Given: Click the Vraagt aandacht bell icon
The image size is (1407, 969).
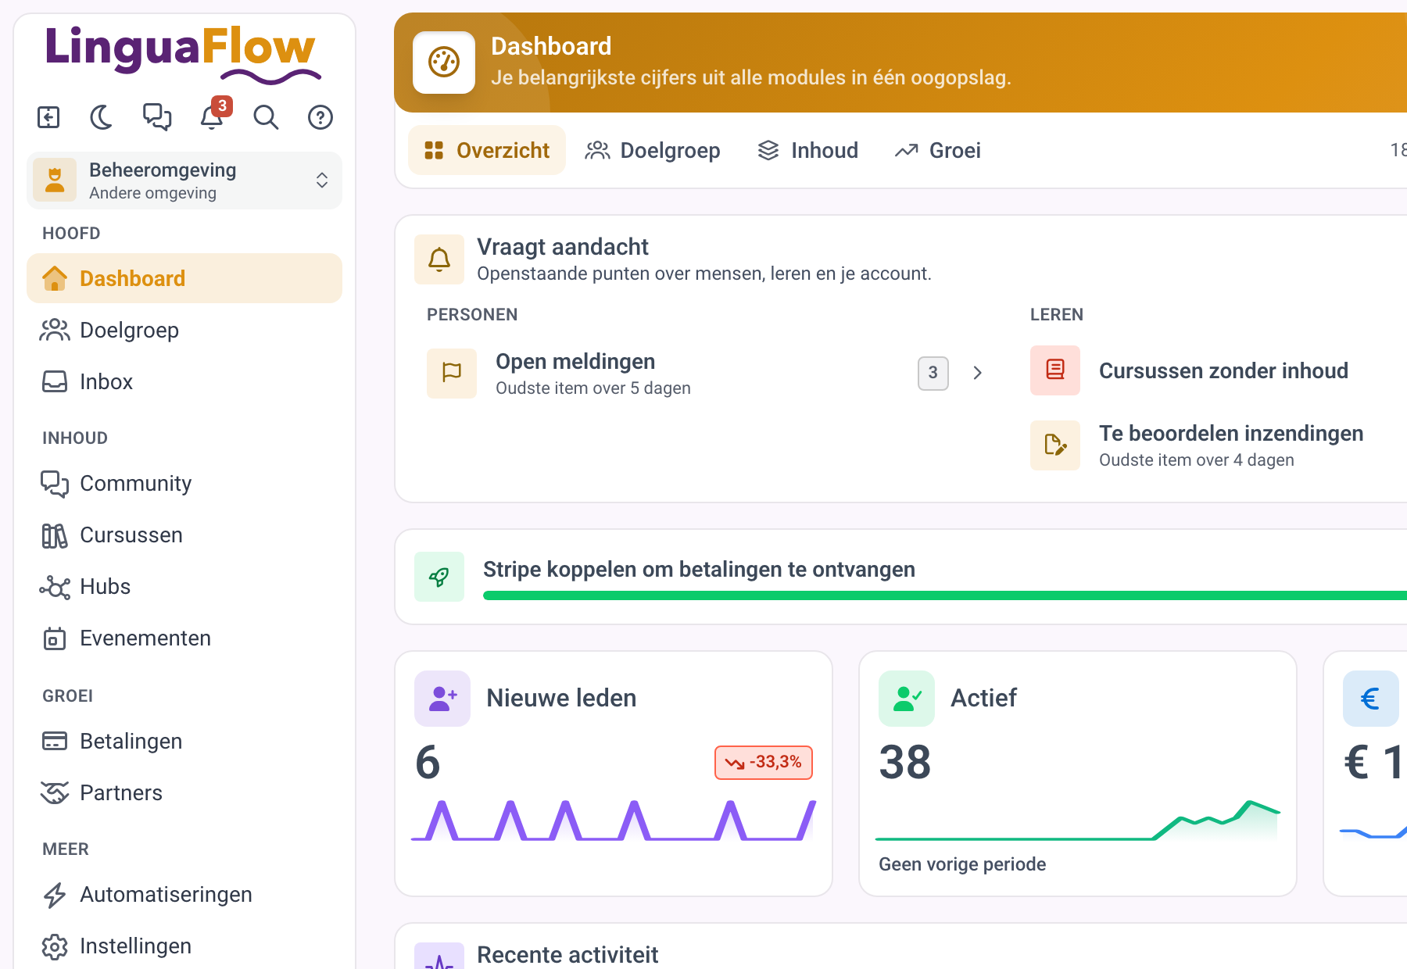Looking at the screenshot, I should click(x=439, y=259).
